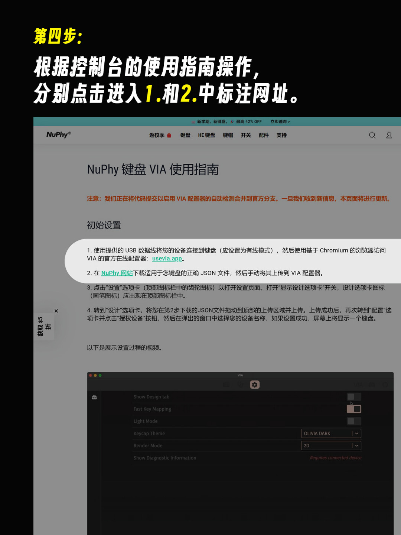Open the Discord icon in VIA header

pyautogui.click(x=372, y=385)
